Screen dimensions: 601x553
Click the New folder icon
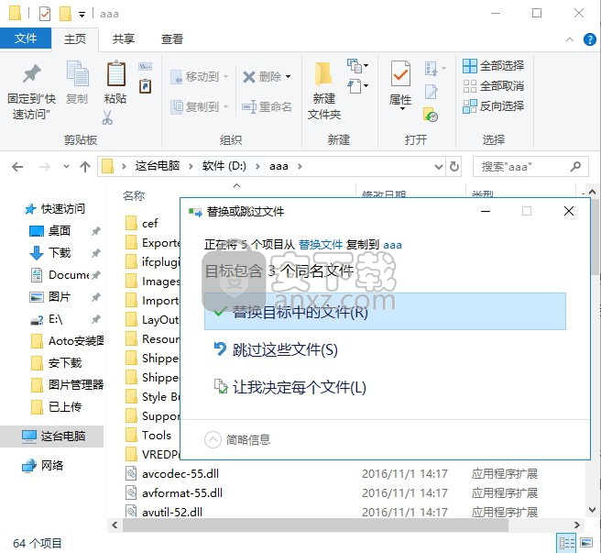(324, 73)
